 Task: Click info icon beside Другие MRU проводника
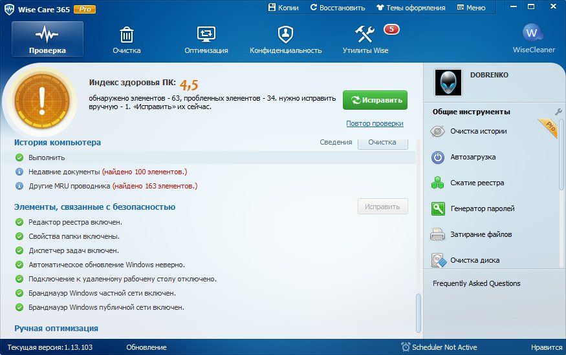(x=19, y=186)
